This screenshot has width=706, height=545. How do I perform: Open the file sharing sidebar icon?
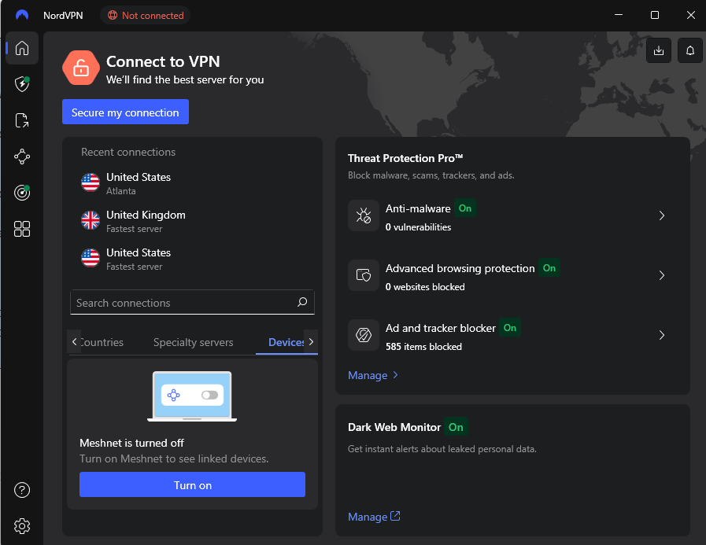(x=22, y=120)
